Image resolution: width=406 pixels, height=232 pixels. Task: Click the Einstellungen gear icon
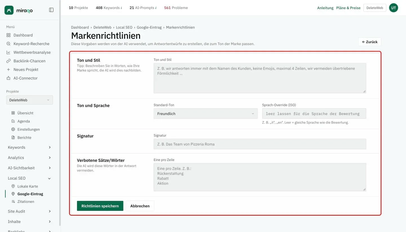tap(13, 129)
